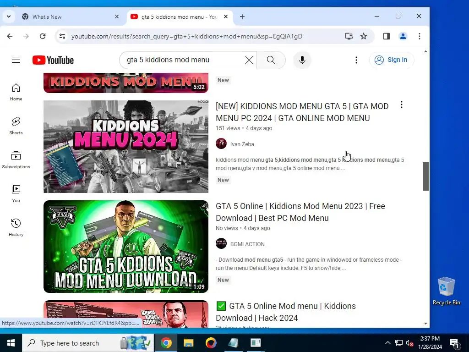Click the BGMI ACTION channel avatar
This screenshot has height=352, width=469.
click(x=221, y=243)
